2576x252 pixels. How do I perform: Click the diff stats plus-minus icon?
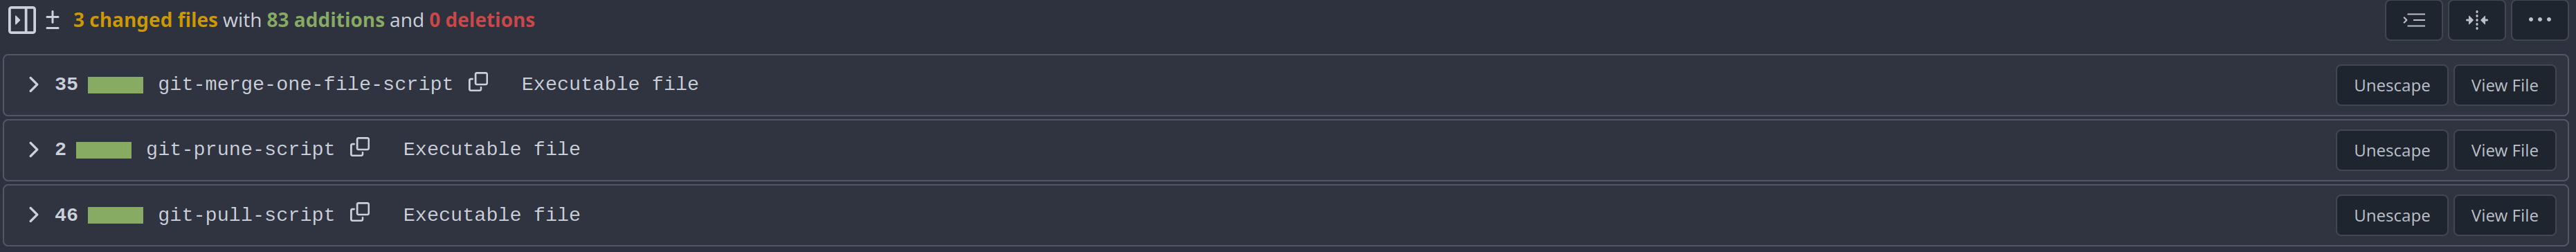53,20
